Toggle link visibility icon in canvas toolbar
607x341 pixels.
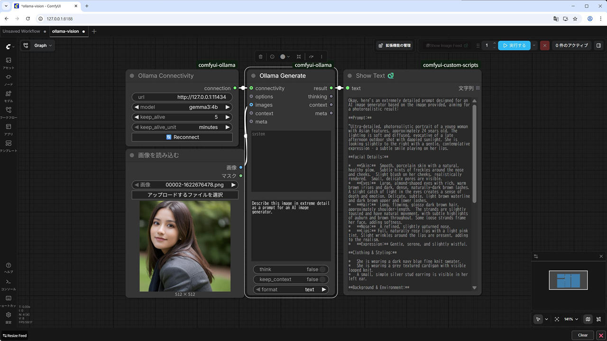tap(599, 319)
